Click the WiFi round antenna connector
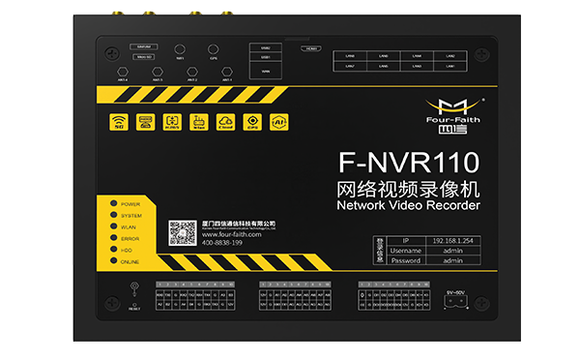Viewport: 580px width, 360px height. [180, 49]
